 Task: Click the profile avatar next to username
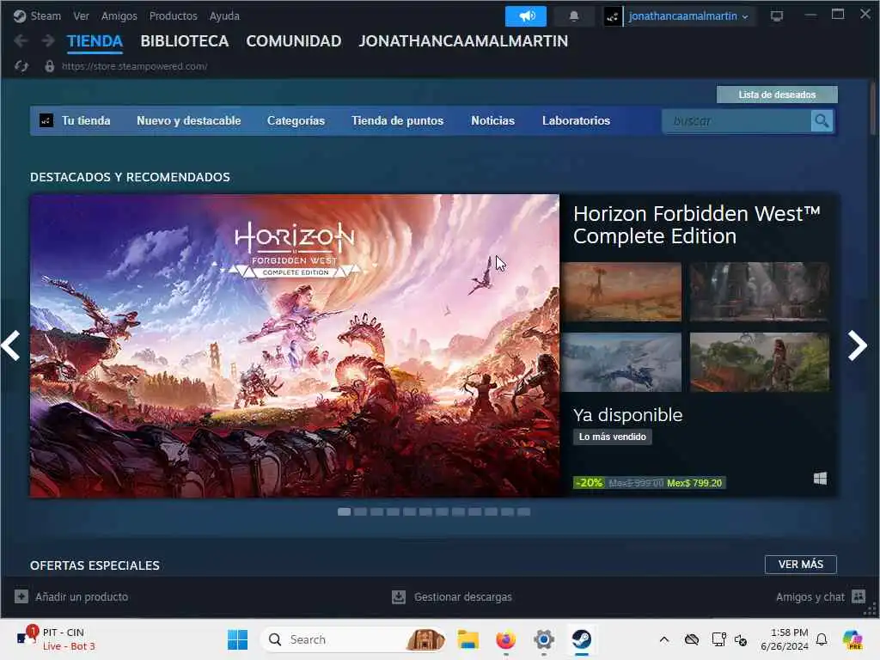pos(612,17)
